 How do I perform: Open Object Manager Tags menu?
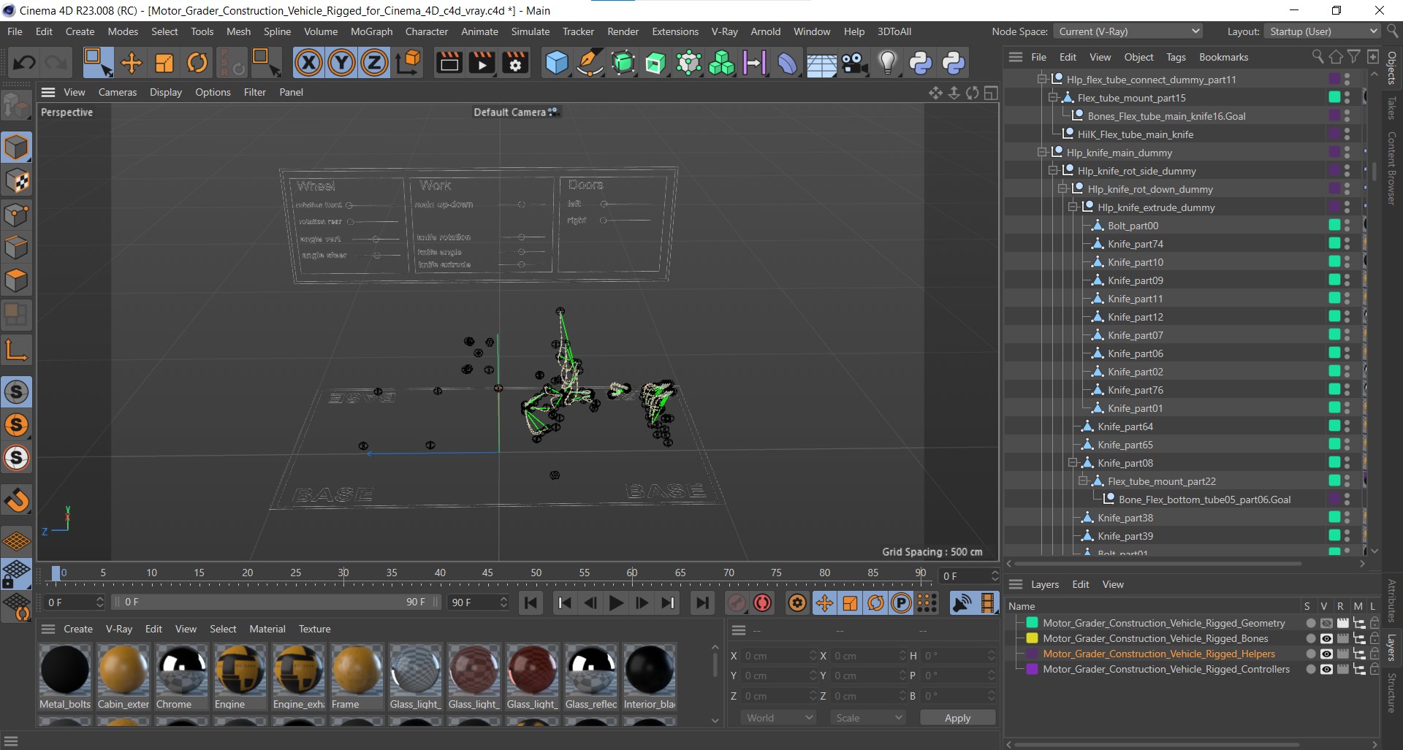(x=1176, y=57)
